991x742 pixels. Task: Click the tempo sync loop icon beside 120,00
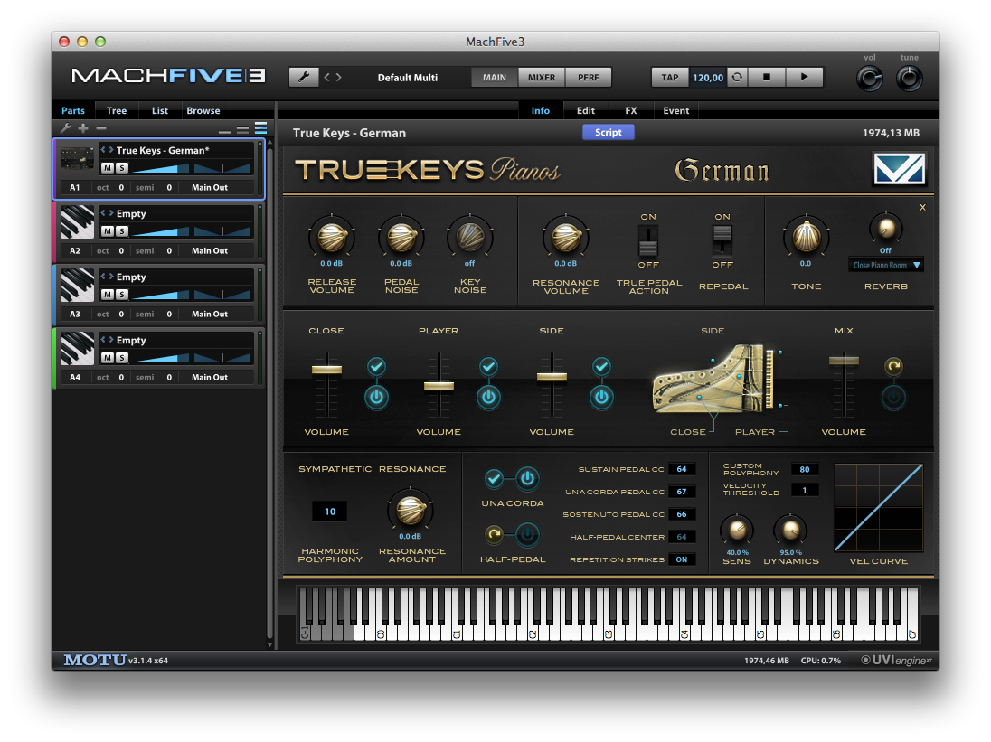click(737, 77)
